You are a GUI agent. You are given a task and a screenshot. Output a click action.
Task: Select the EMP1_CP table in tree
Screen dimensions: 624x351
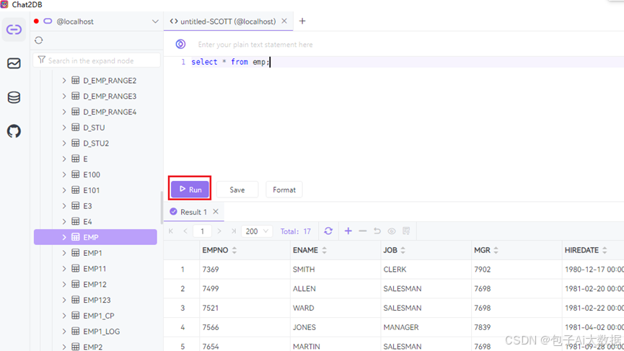99,316
